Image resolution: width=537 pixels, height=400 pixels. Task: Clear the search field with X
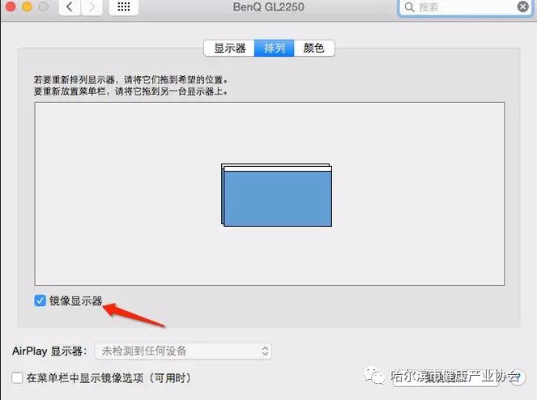[522, 6]
